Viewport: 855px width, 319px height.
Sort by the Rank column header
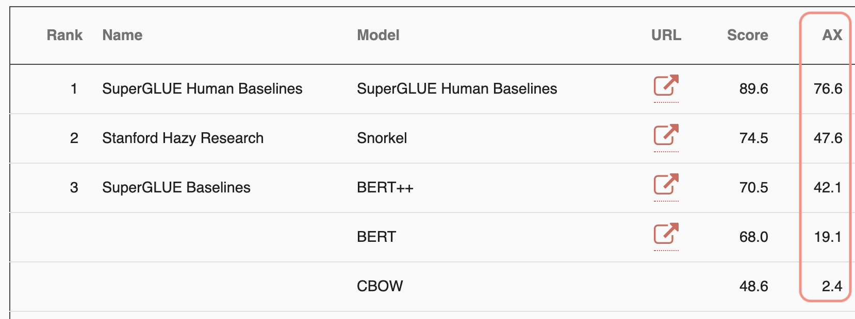pos(64,35)
